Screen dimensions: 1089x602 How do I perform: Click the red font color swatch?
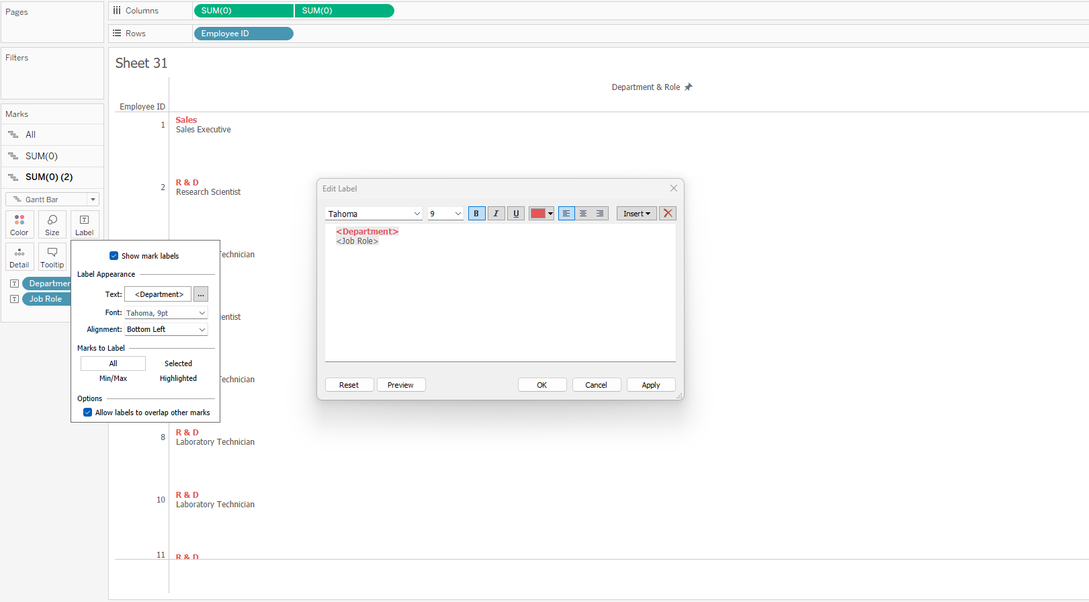538,214
